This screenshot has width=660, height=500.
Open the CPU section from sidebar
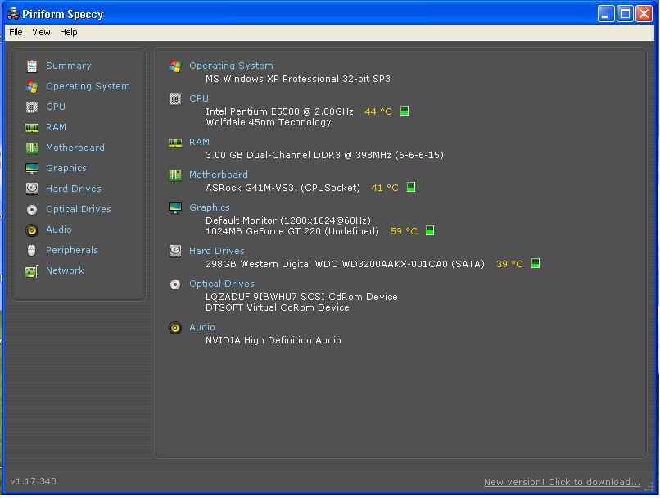point(56,107)
